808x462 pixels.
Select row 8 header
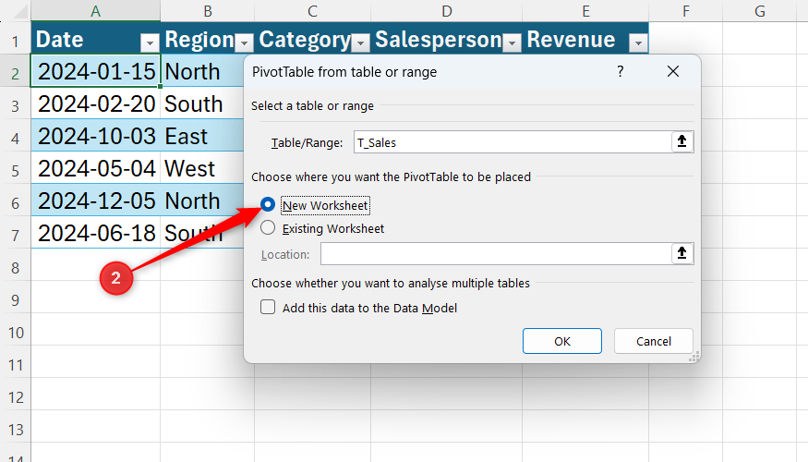click(x=16, y=267)
